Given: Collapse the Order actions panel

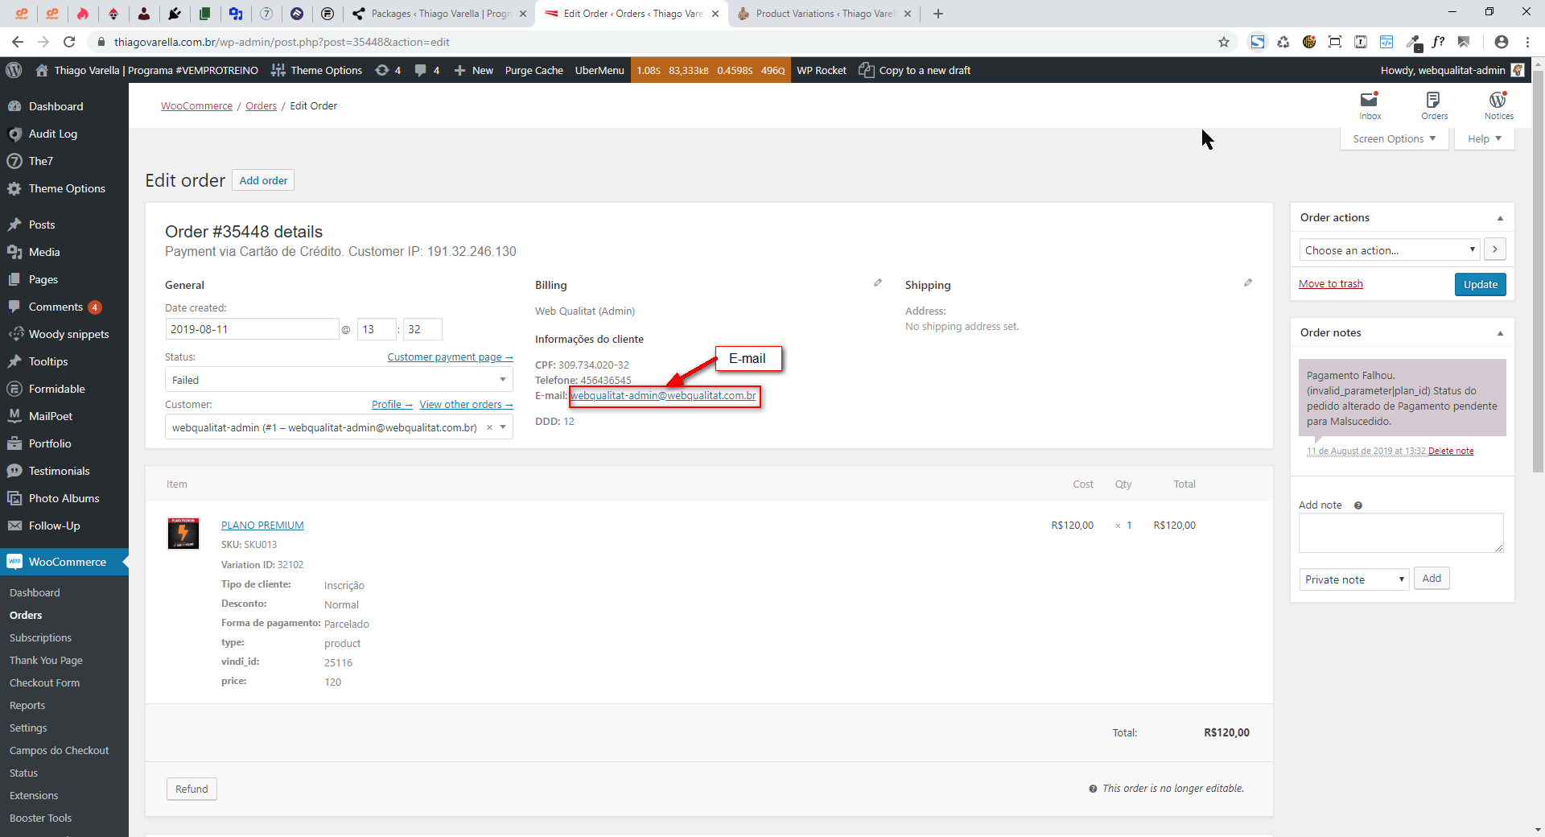Looking at the screenshot, I should (x=1500, y=218).
